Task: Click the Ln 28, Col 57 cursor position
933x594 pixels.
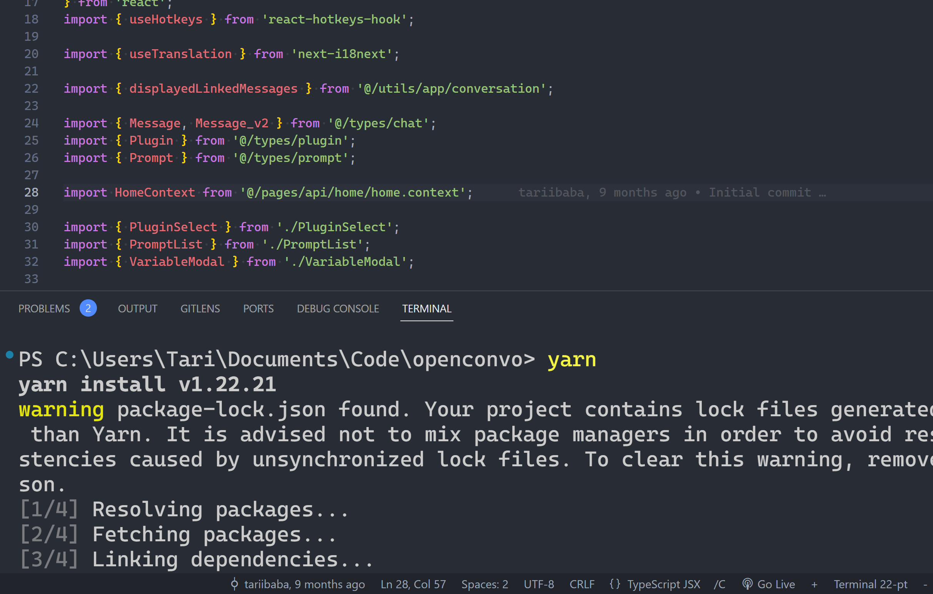Action: coord(413,584)
